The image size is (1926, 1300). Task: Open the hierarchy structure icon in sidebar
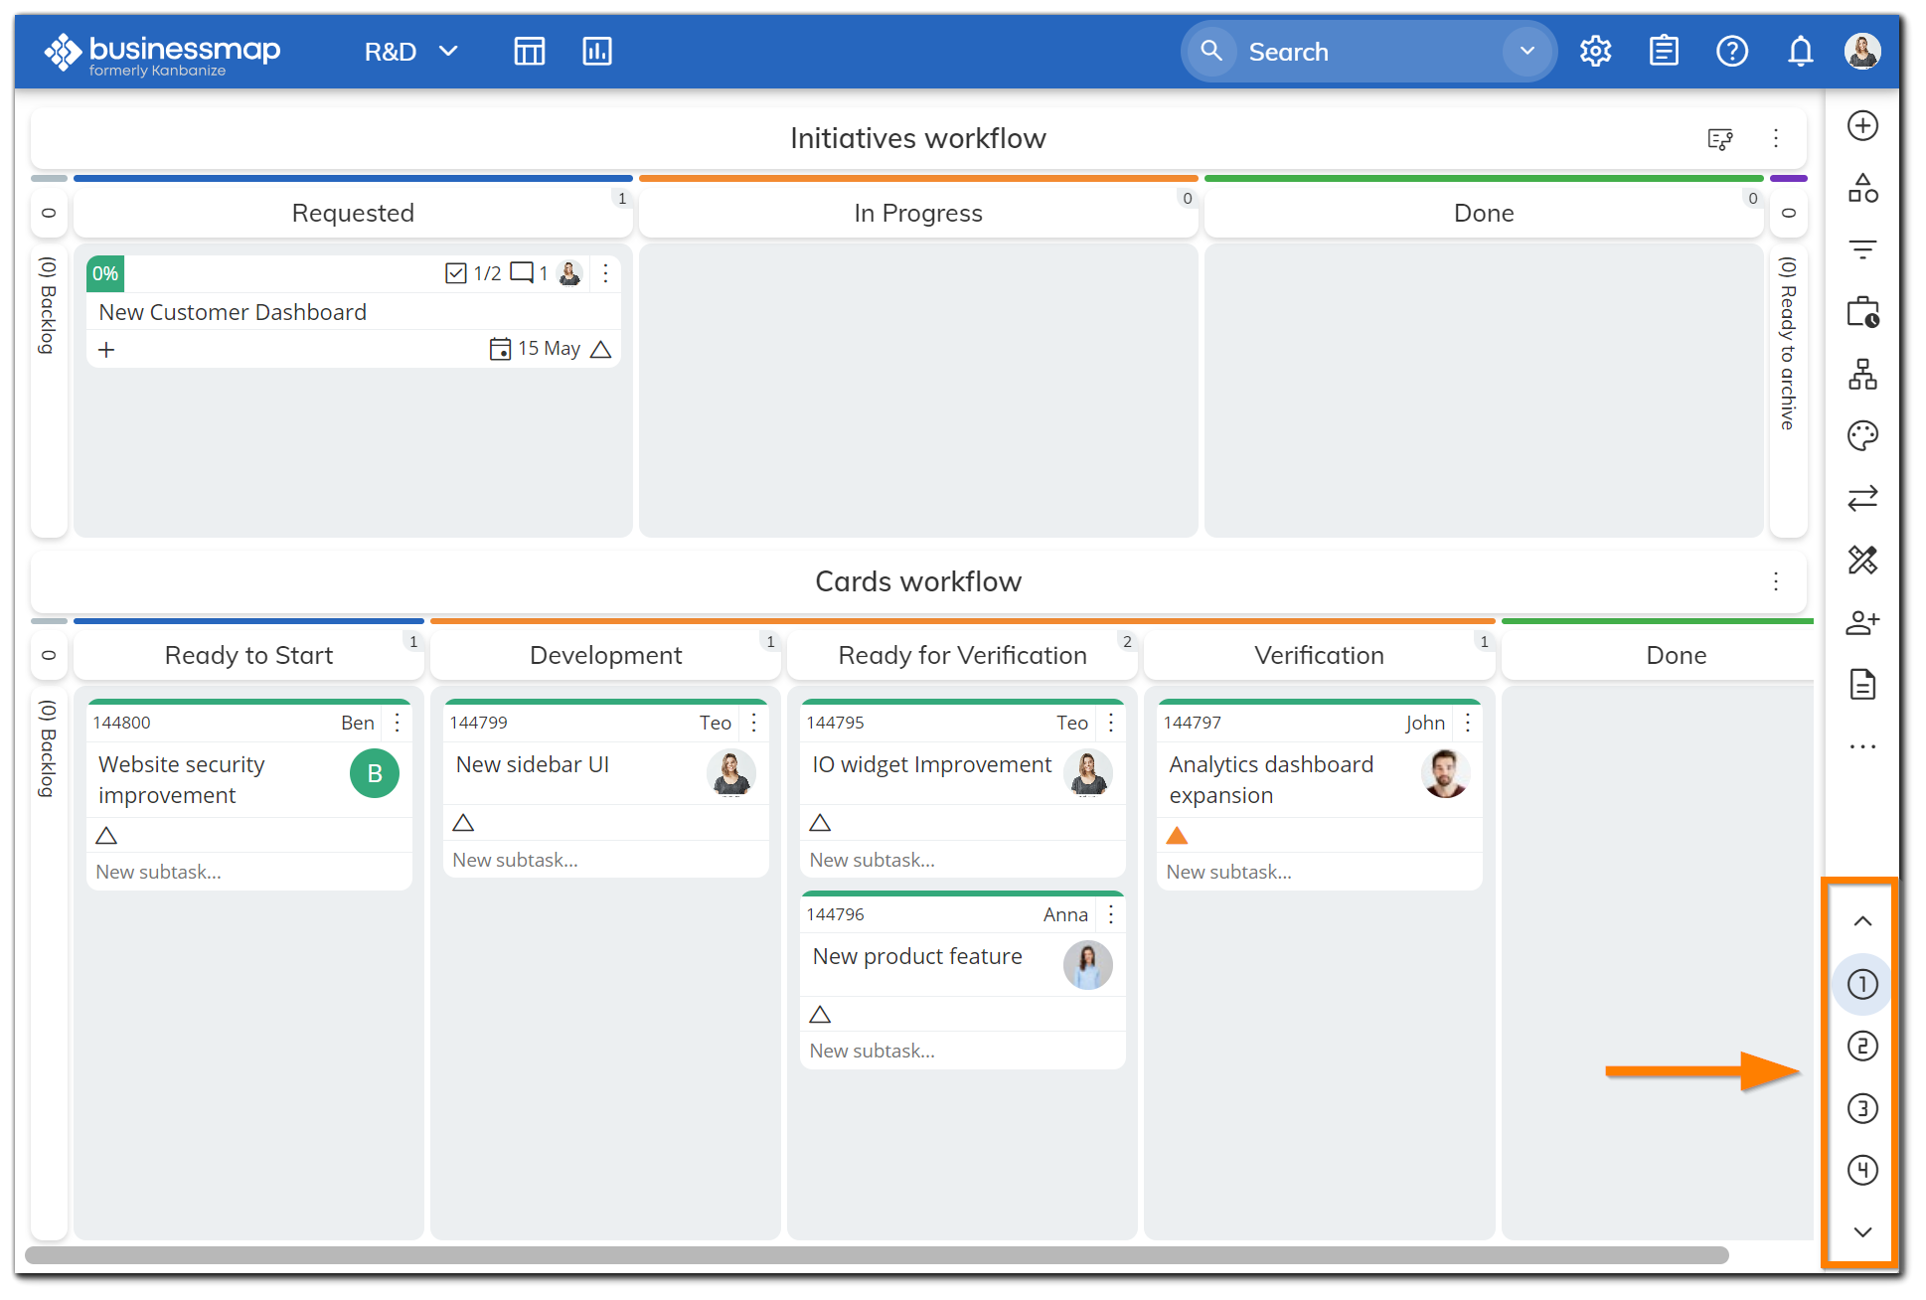pyautogui.click(x=1862, y=374)
